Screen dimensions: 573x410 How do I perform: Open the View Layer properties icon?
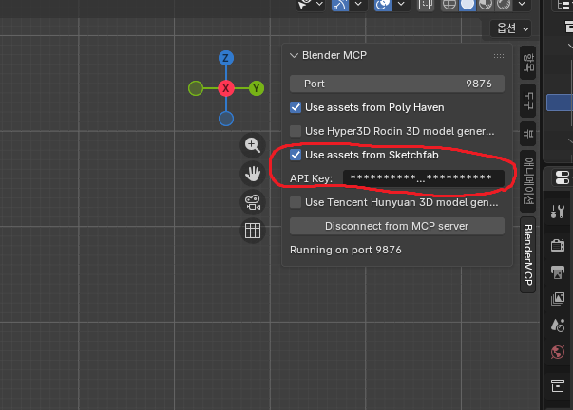tap(558, 299)
